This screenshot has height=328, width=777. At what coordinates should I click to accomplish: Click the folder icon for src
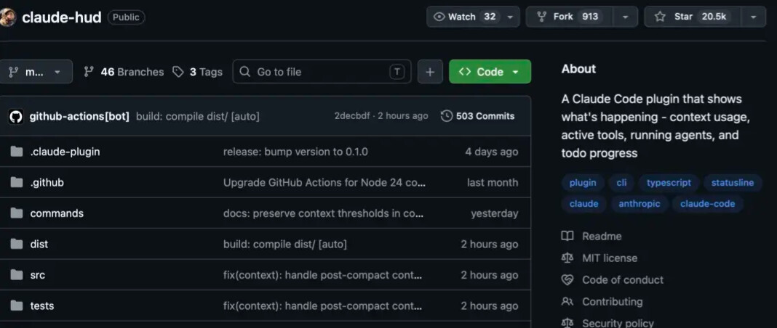tap(17, 274)
